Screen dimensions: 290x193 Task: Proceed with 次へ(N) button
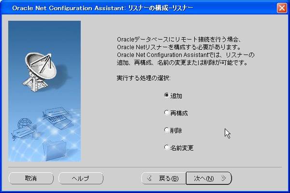209,178
